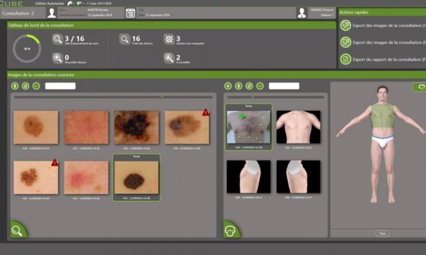Click the plus-magnifier icon for 0 new lesions
The width and height of the screenshot is (426, 255).
click(58, 58)
